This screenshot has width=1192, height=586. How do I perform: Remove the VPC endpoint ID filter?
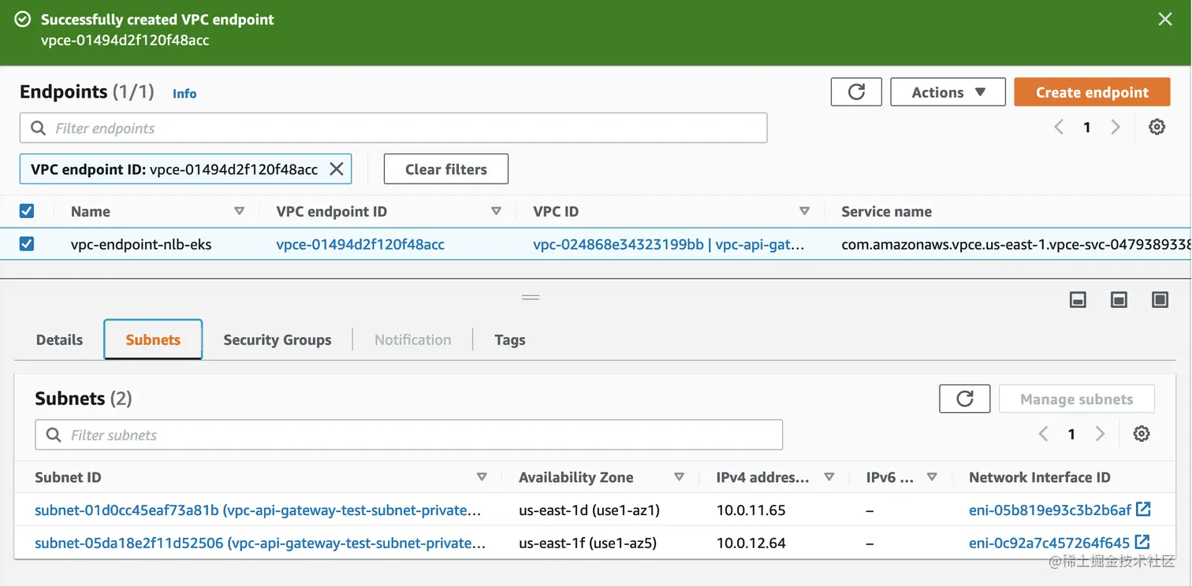click(x=336, y=169)
